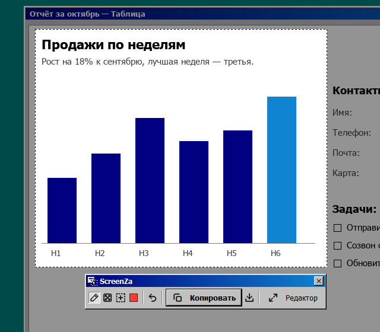Click the Н1 bar in the chart
380x332 pixels.
[x=62, y=210]
